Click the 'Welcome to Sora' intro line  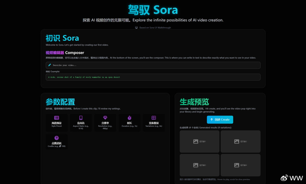pos(77,45)
